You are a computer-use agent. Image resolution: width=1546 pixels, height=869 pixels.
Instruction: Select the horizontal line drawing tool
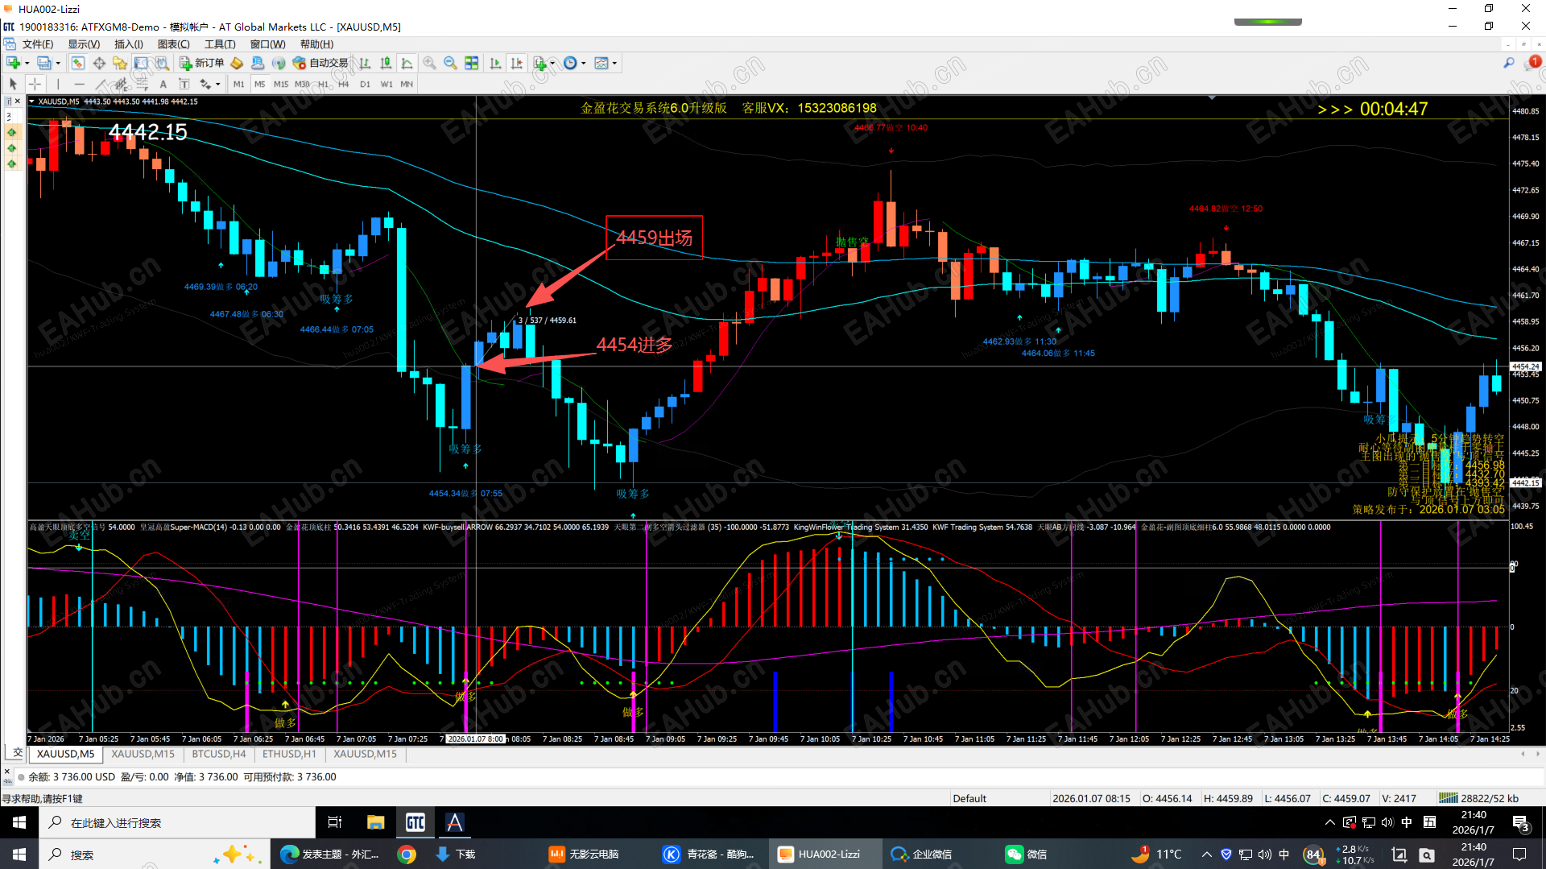[79, 84]
